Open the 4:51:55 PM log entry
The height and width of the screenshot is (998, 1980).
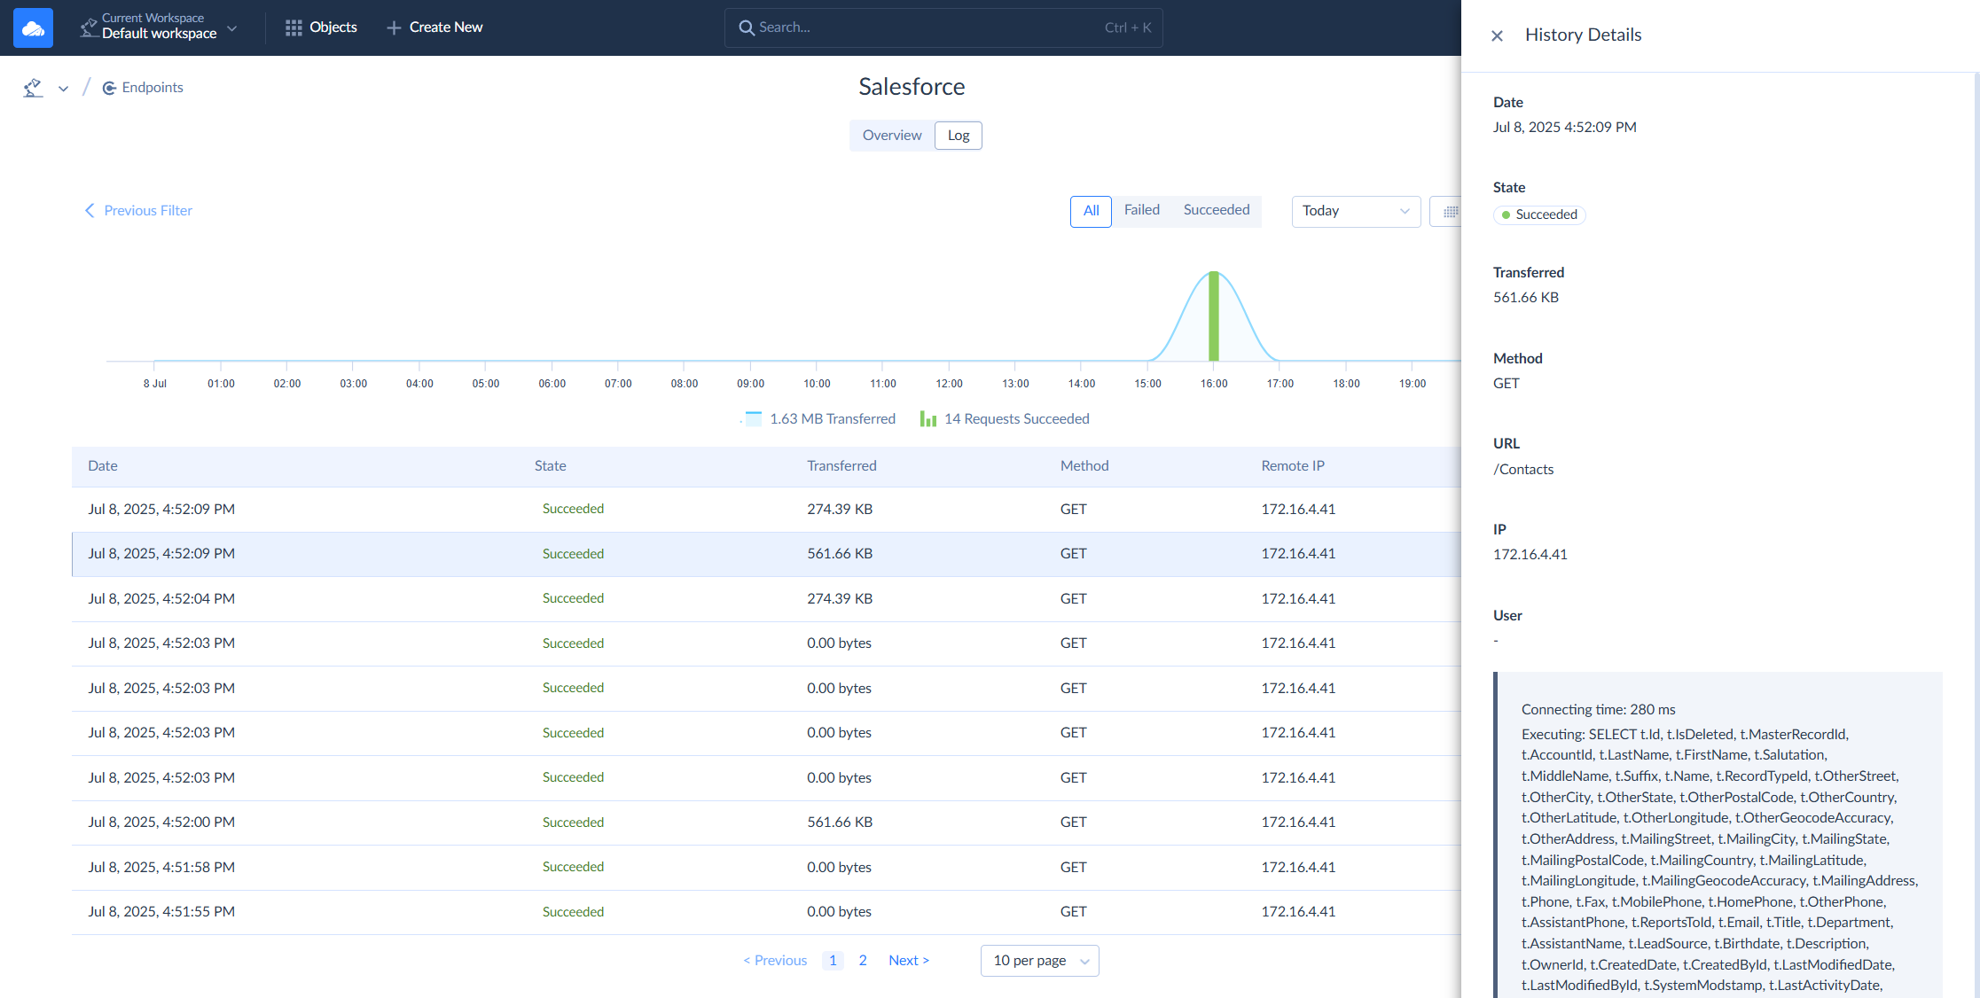(x=766, y=912)
